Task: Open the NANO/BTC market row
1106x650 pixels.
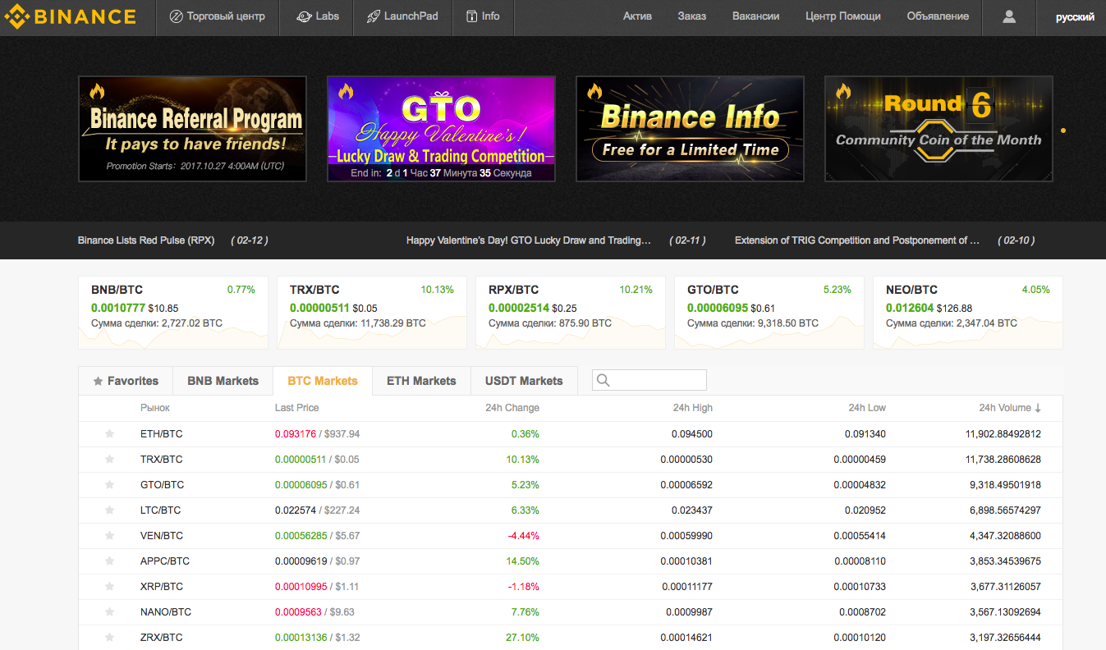Action: click(571, 612)
